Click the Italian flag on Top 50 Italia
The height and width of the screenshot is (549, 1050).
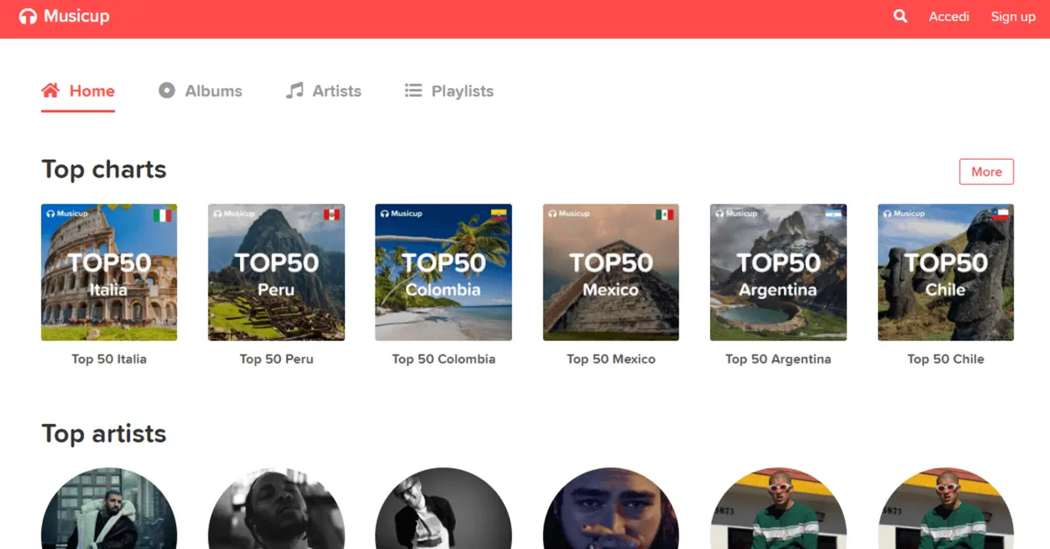click(162, 215)
